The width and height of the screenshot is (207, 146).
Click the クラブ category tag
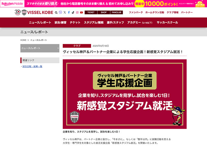point(77,46)
